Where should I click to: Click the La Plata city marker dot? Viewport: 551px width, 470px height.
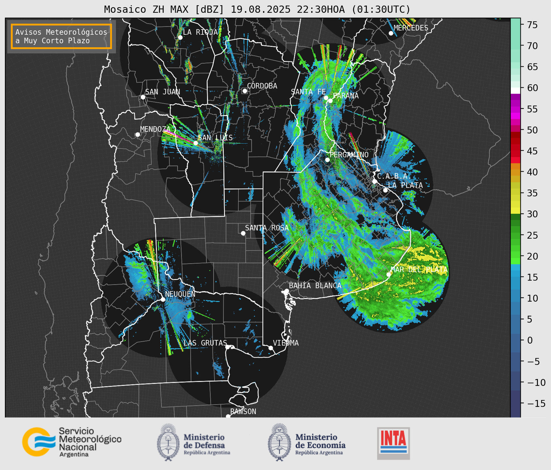tap(385, 190)
